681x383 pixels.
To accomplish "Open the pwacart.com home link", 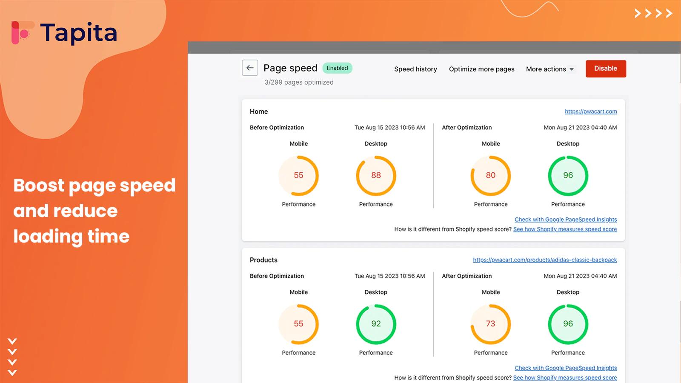I will click(591, 111).
